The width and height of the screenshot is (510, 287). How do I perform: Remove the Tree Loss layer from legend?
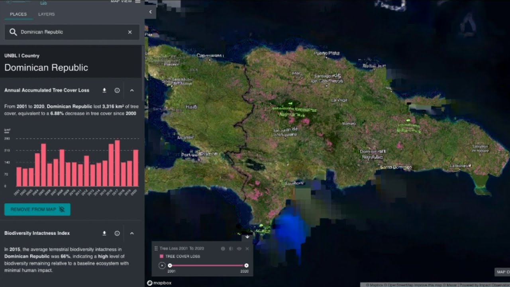[x=247, y=248]
